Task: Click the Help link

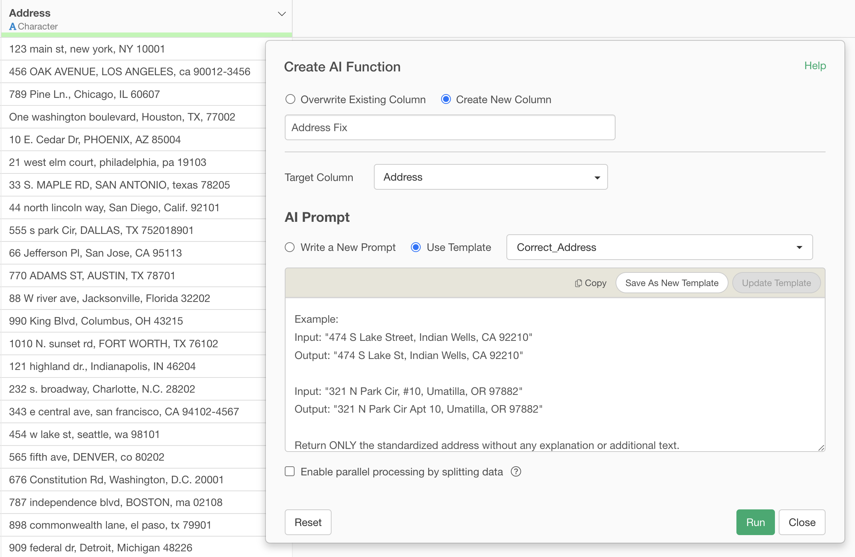Action: (x=815, y=66)
